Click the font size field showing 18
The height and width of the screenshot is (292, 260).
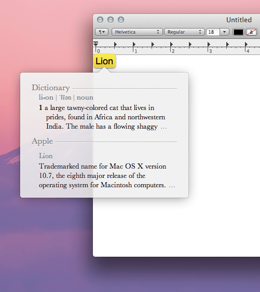click(213, 32)
